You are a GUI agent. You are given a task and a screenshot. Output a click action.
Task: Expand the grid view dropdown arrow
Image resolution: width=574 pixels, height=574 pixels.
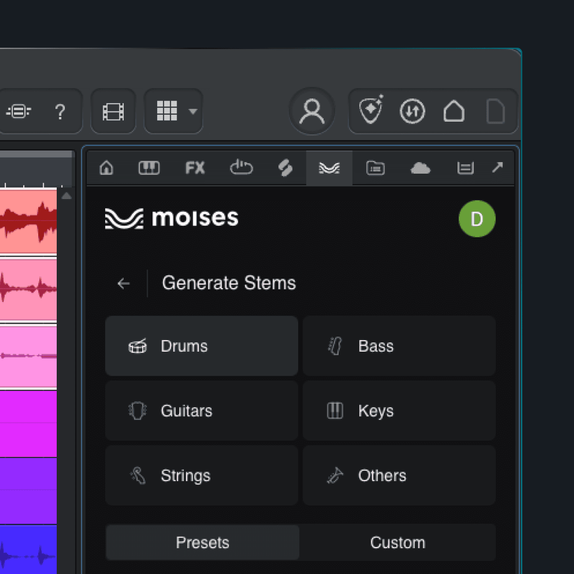click(193, 111)
